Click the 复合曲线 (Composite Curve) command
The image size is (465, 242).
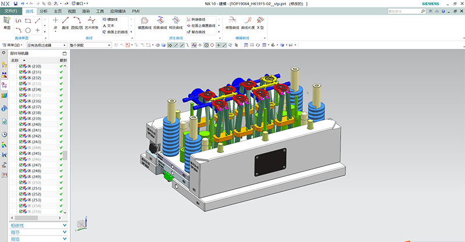point(196,32)
